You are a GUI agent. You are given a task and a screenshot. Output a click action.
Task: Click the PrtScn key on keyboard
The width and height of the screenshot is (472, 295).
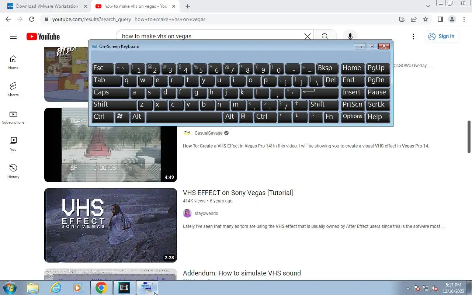[353, 105]
